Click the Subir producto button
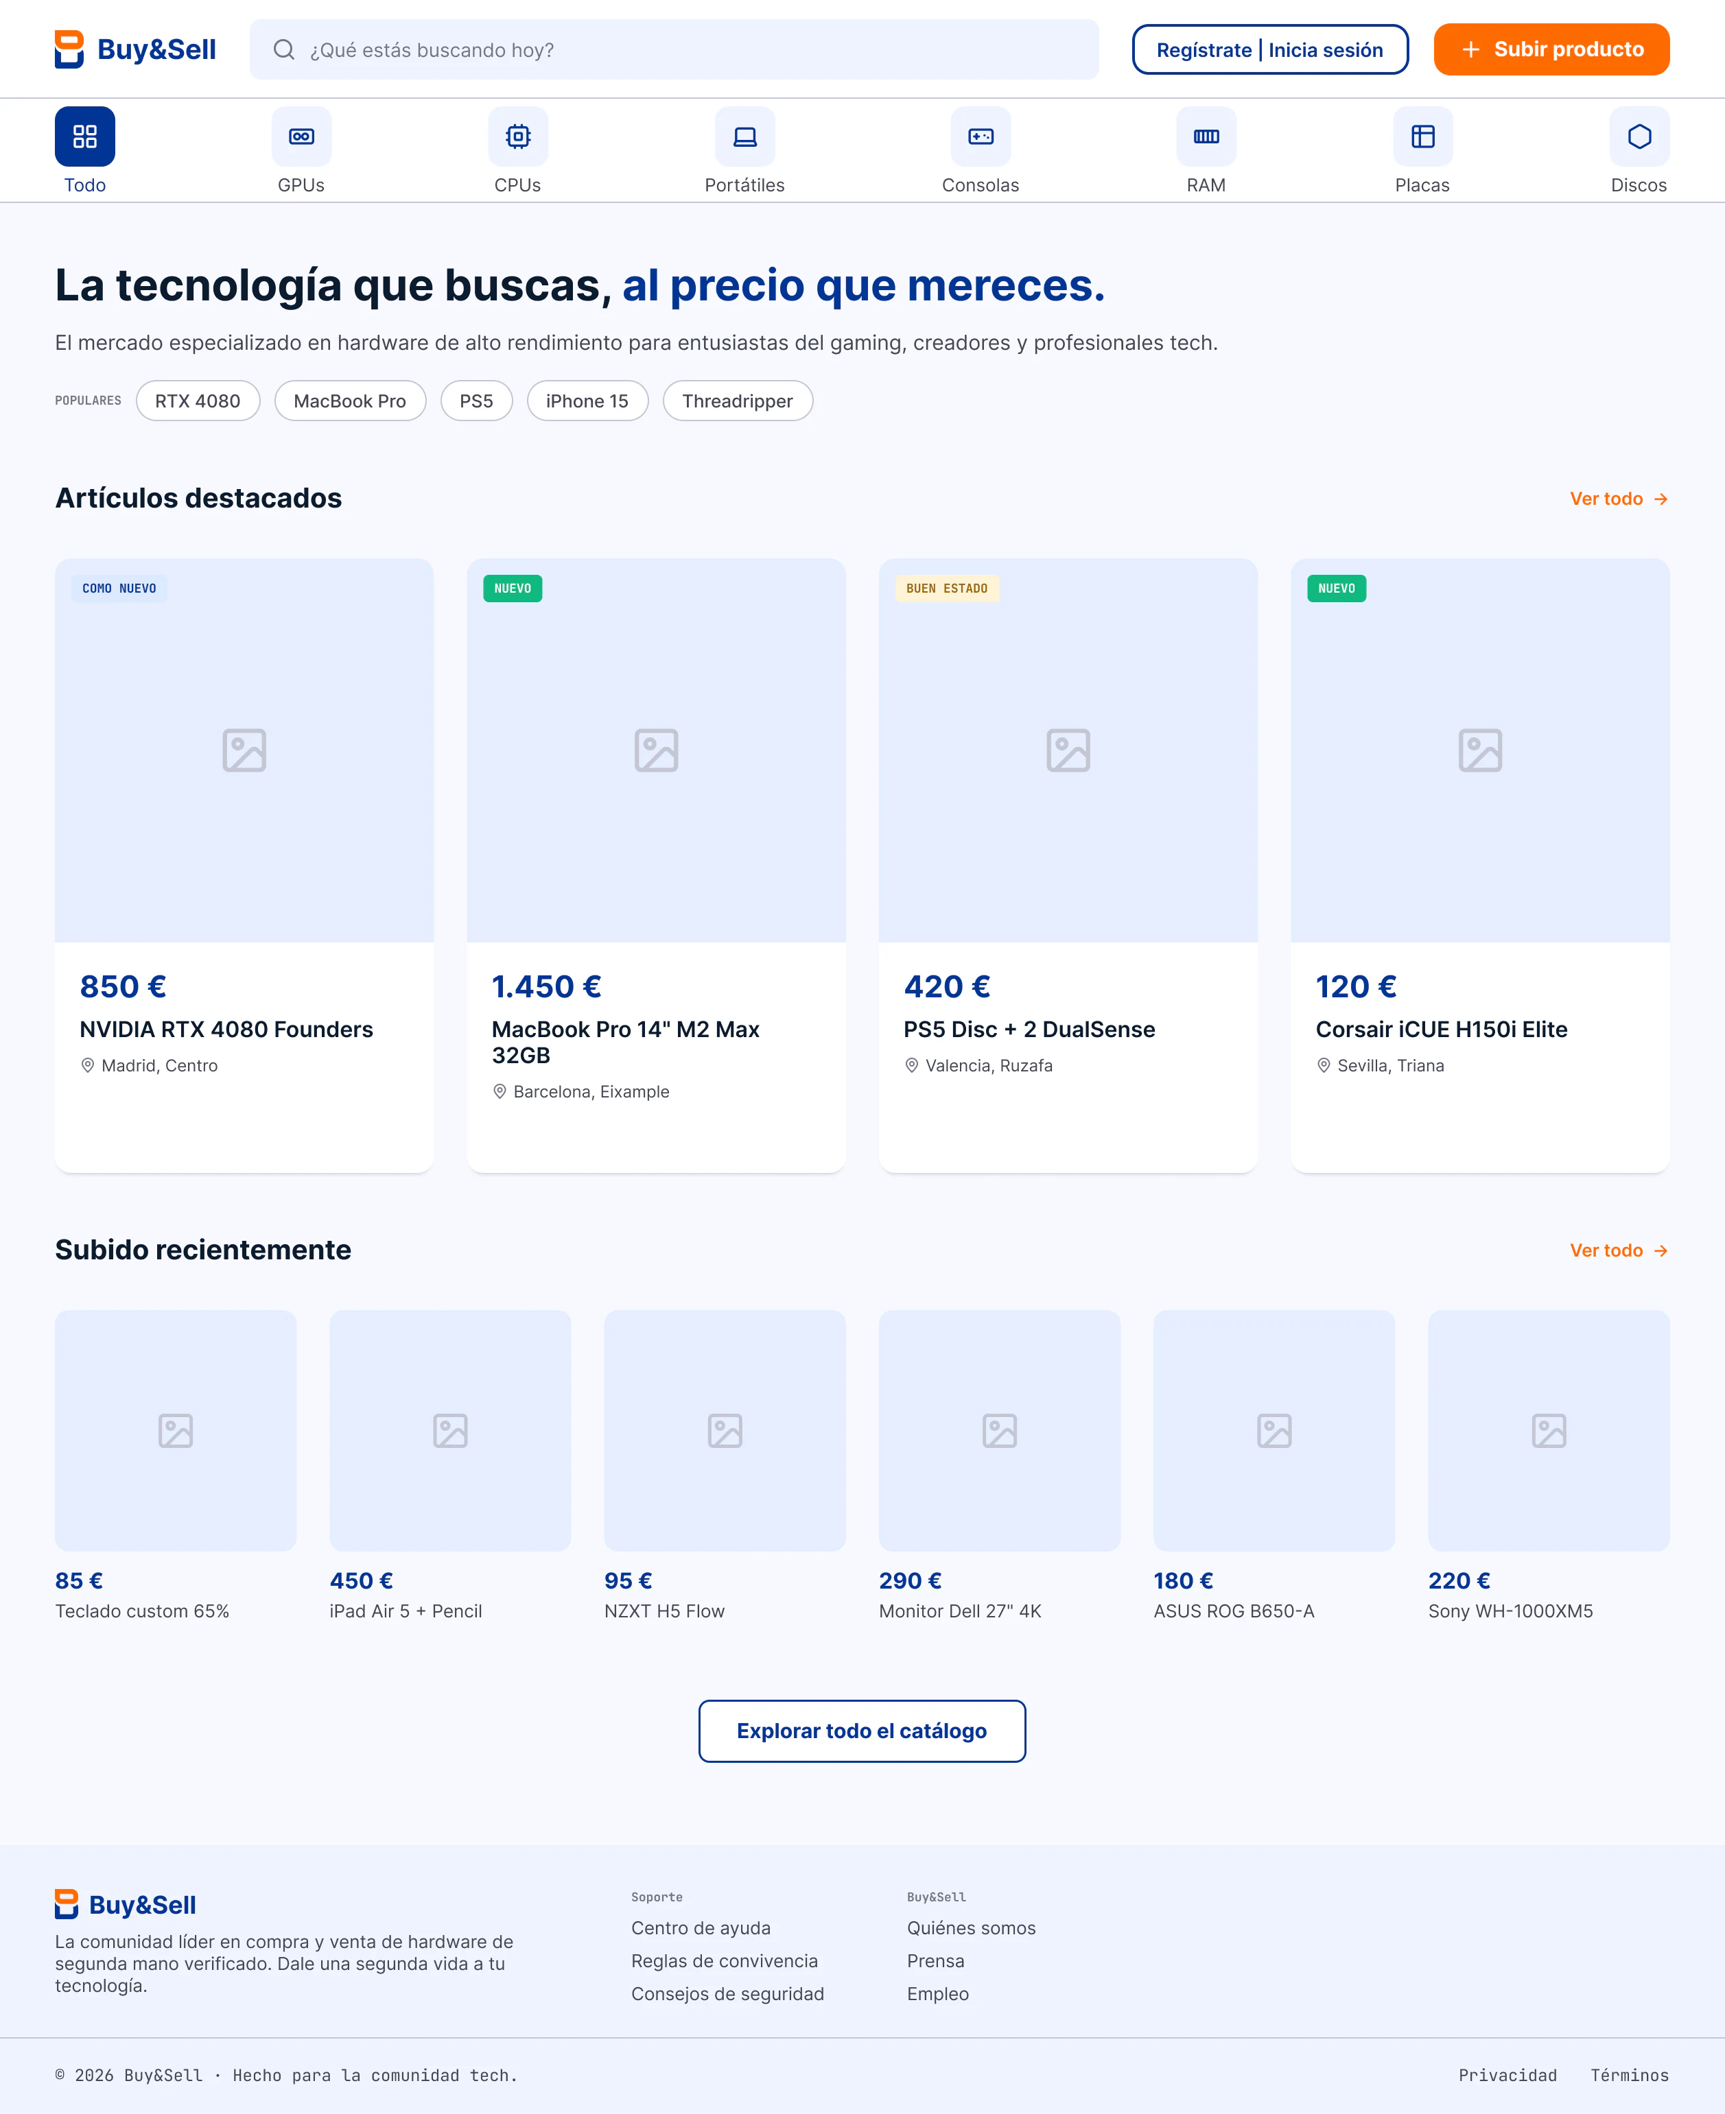Viewport: 1725px width, 2114px height. pos(1551,49)
